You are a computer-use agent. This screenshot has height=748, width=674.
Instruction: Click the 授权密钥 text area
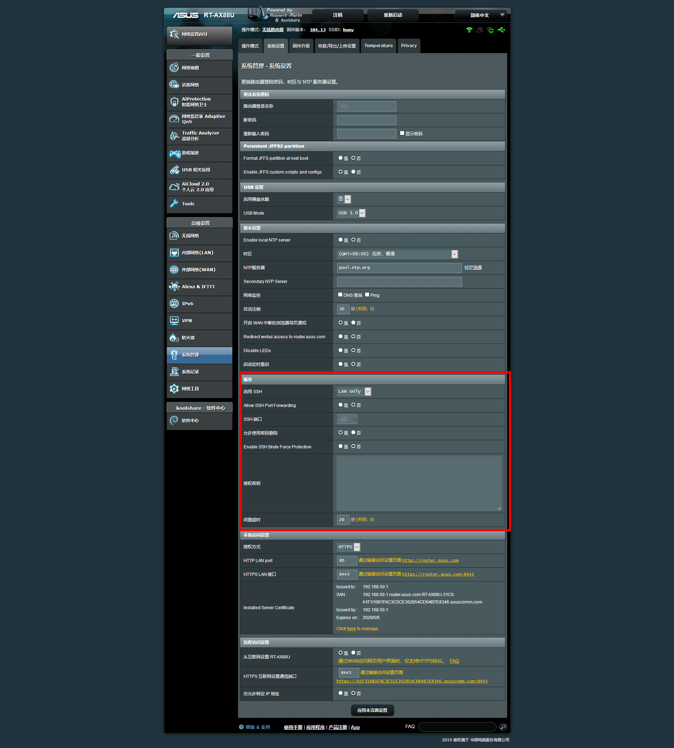[x=419, y=483]
